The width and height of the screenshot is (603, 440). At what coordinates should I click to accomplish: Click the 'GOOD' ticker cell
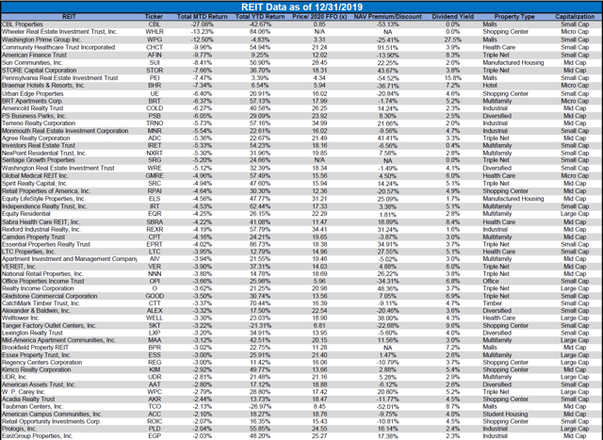(155, 296)
